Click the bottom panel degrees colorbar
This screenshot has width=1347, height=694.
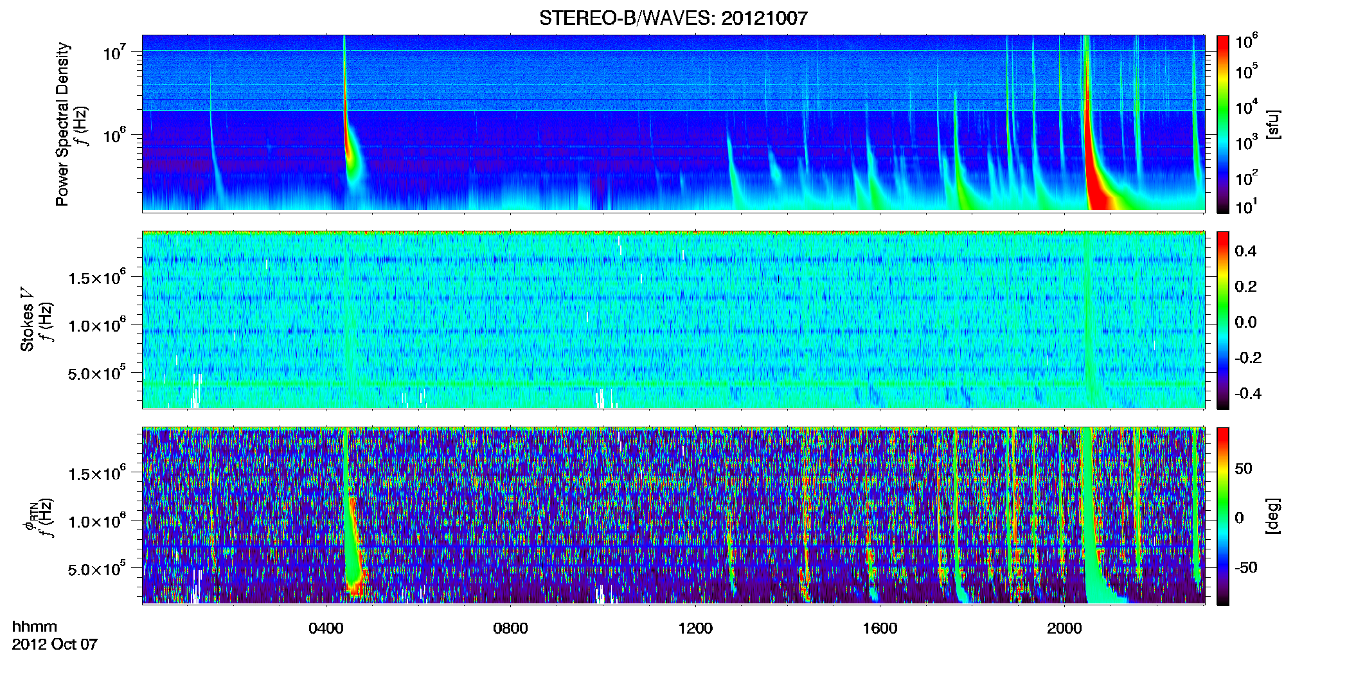point(1223,516)
